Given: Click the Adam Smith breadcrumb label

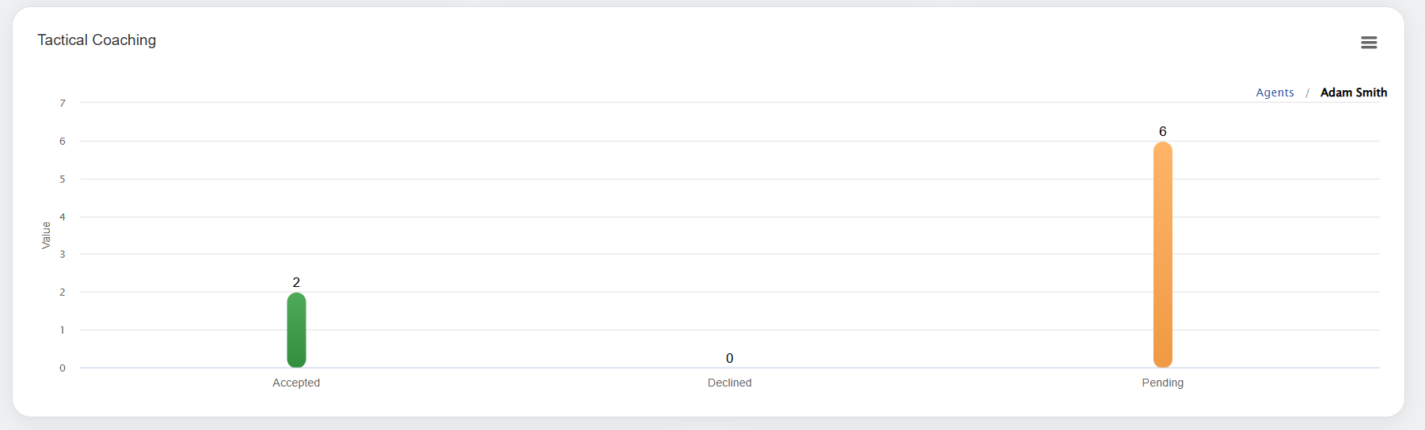Looking at the screenshot, I should [x=1353, y=92].
